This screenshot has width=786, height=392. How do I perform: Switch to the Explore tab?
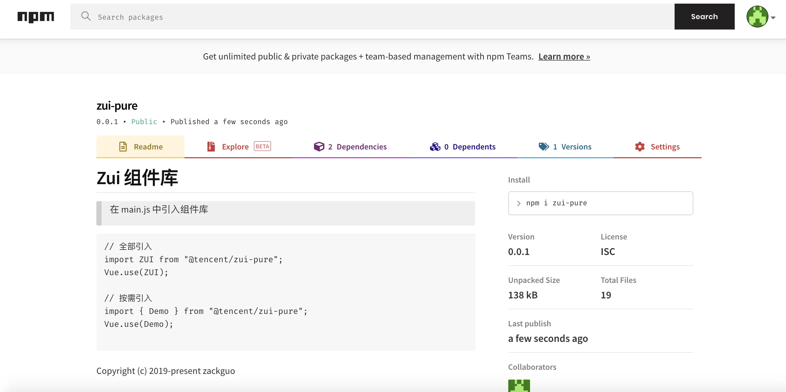point(235,147)
